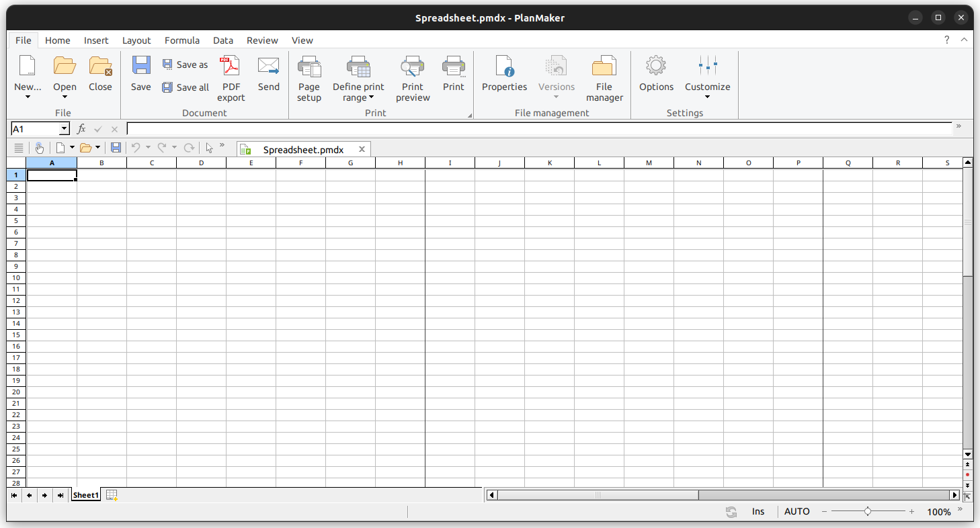Image resolution: width=980 pixels, height=528 pixels.
Task: Open Print preview
Action: (x=412, y=75)
